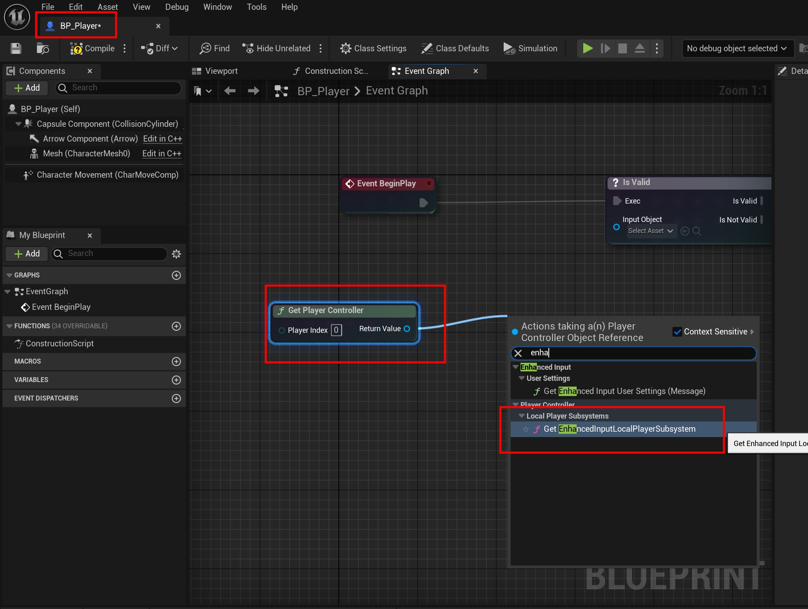Click Add button in Components panel
808x609 pixels.
tap(27, 88)
